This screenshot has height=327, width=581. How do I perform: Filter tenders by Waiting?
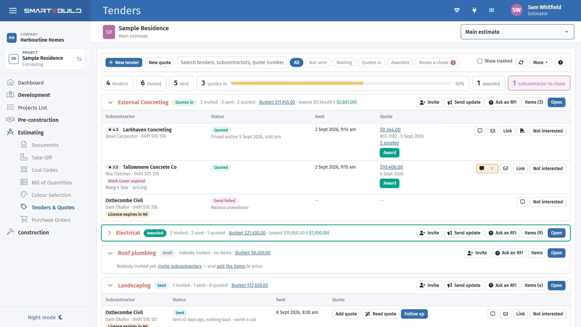(x=344, y=62)
